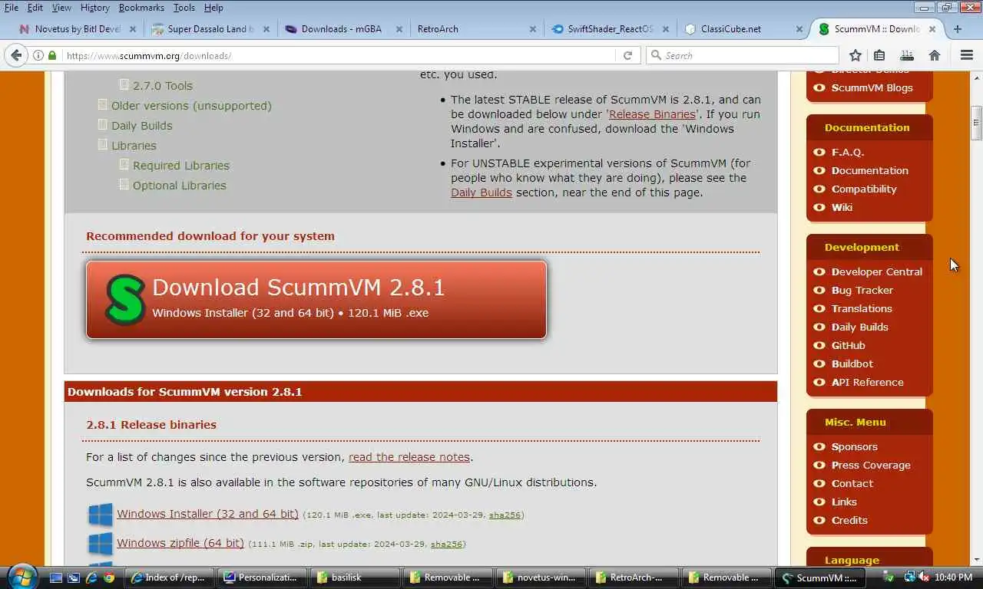The width and height of the screenshot is (983, 589).
Task: Click the Download ScummVM 2.8.1 button
Action: click(316, 300)
